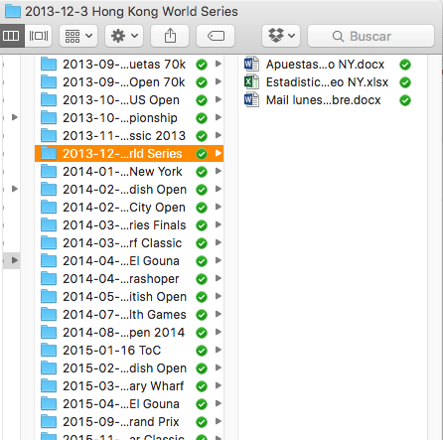The width and height of the screenshot is (443, 440).
Task: Select folder 2013-09-…uetas 70k
Action: tap(129, 65)
